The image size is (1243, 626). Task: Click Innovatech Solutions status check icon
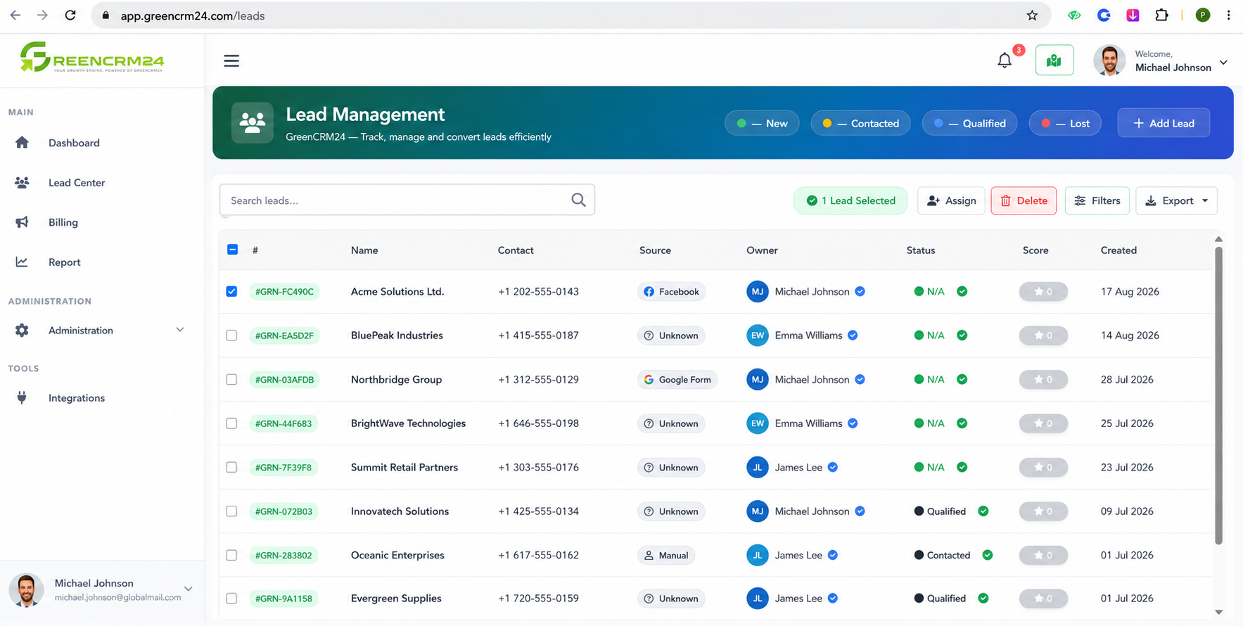[x=983, y=511]
